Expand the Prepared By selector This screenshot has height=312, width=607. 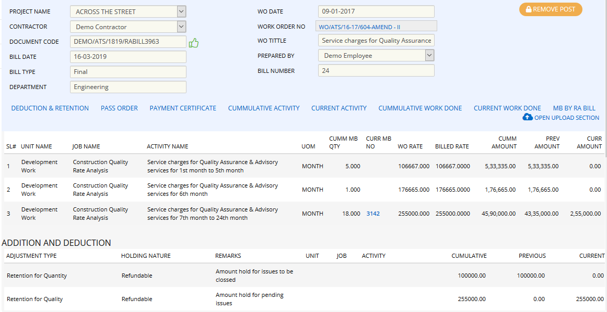(x=429, y=55)
